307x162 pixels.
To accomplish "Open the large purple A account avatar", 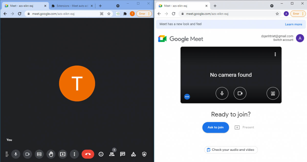I will click(x=300, y=38).
